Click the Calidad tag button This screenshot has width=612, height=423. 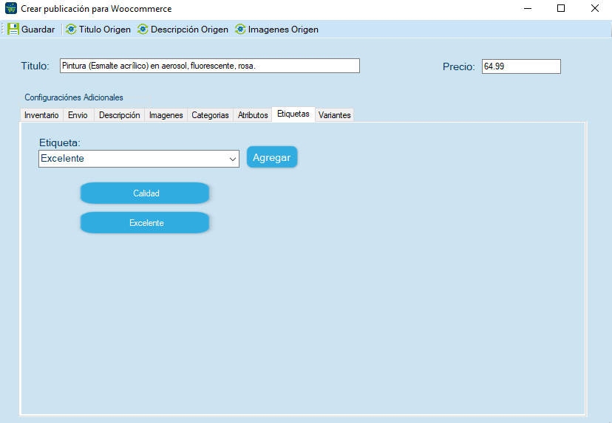click(145, 193)
